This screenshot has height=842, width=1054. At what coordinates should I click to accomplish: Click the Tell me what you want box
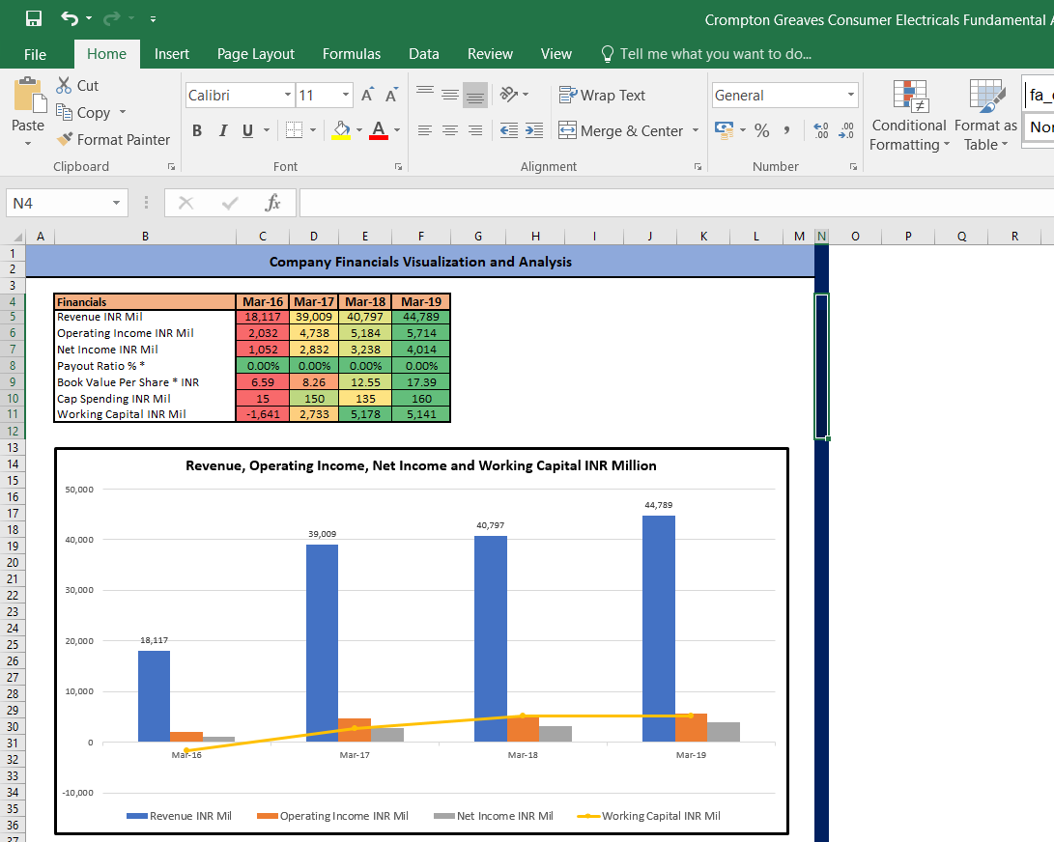[x=707, y=54]
